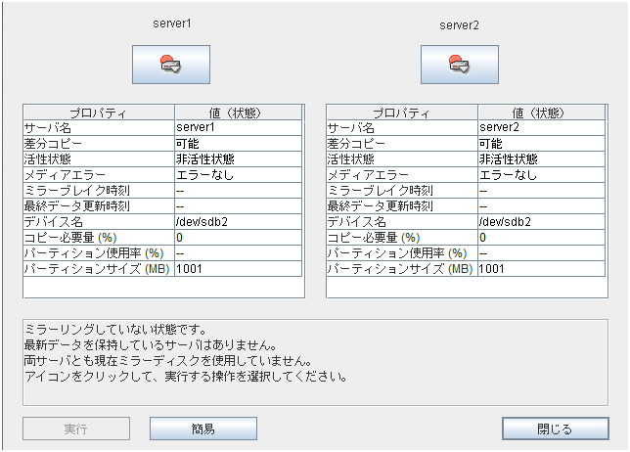
Task: Click /dev/sdb2 device value in server2 table
Action: click(542, 222)
